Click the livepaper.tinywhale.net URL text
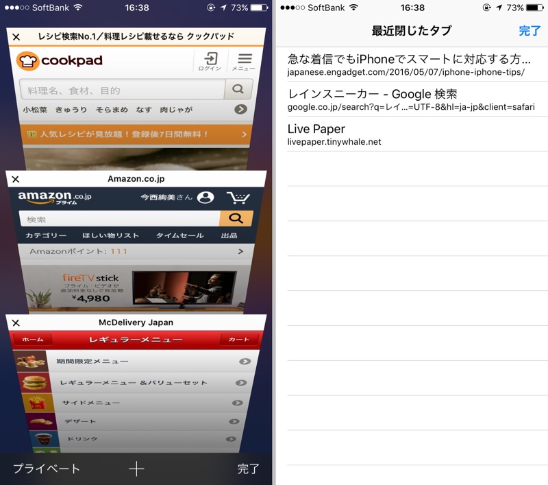 334,142
